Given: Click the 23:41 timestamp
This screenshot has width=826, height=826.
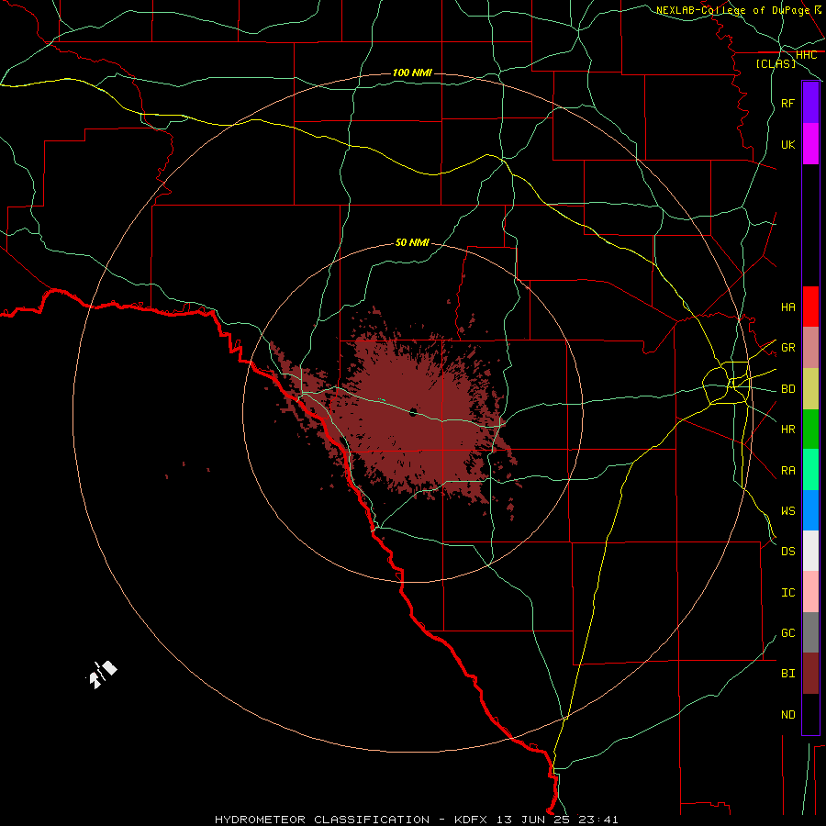Looking at the screenshot, I should pyautogui.click(x=597, y=820).
